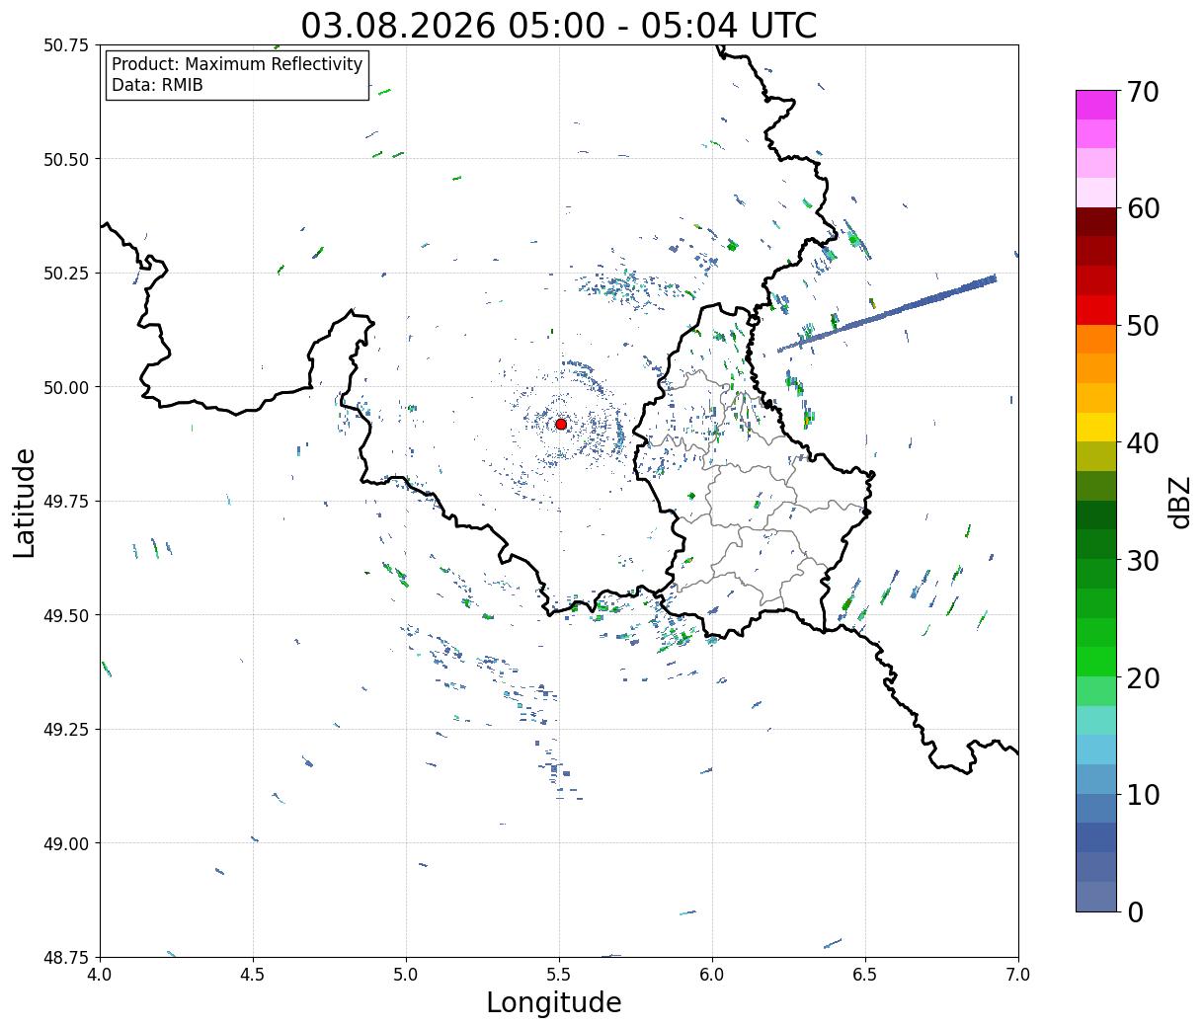Click the Data: RMIB text line

pyautogui.click(x=157, y=86)
